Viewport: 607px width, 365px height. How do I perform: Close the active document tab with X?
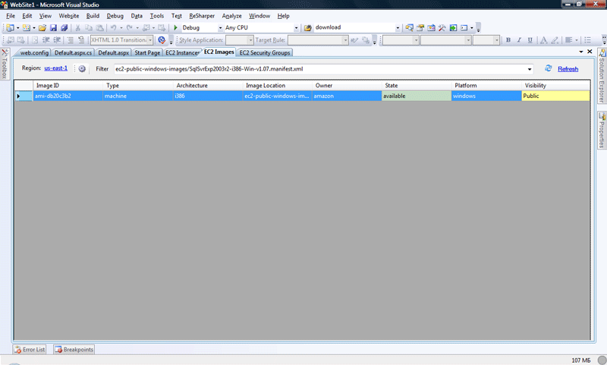pos(590,52)
